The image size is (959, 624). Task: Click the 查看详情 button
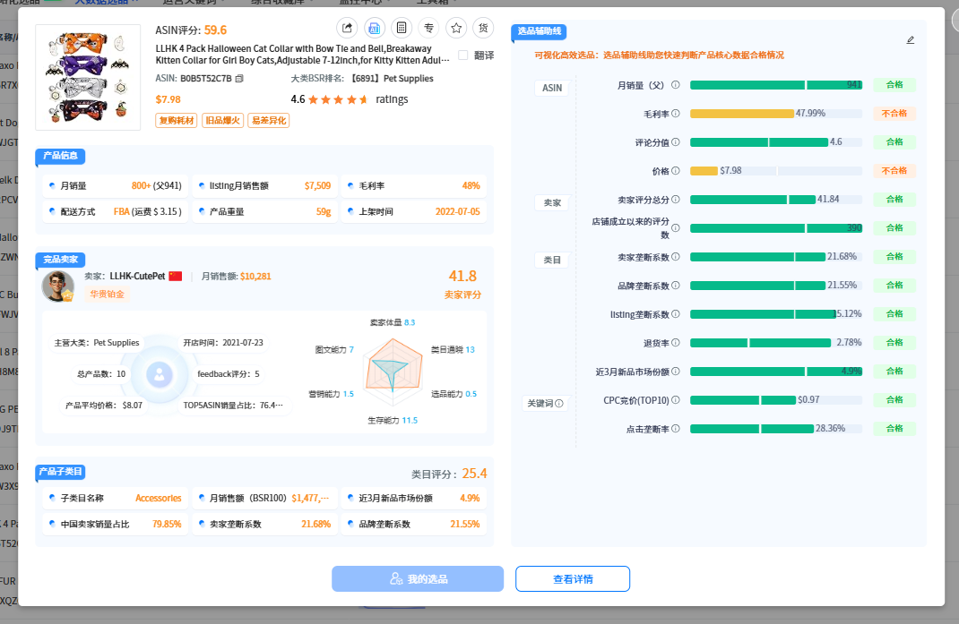tap(573, 578)
